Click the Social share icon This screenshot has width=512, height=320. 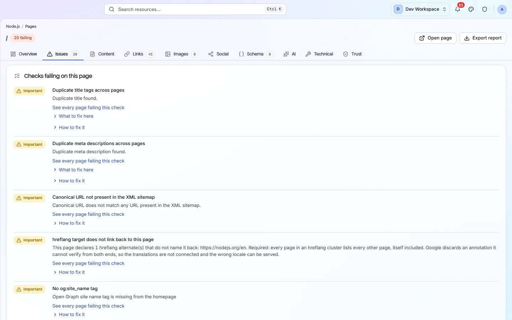[211, 54]
